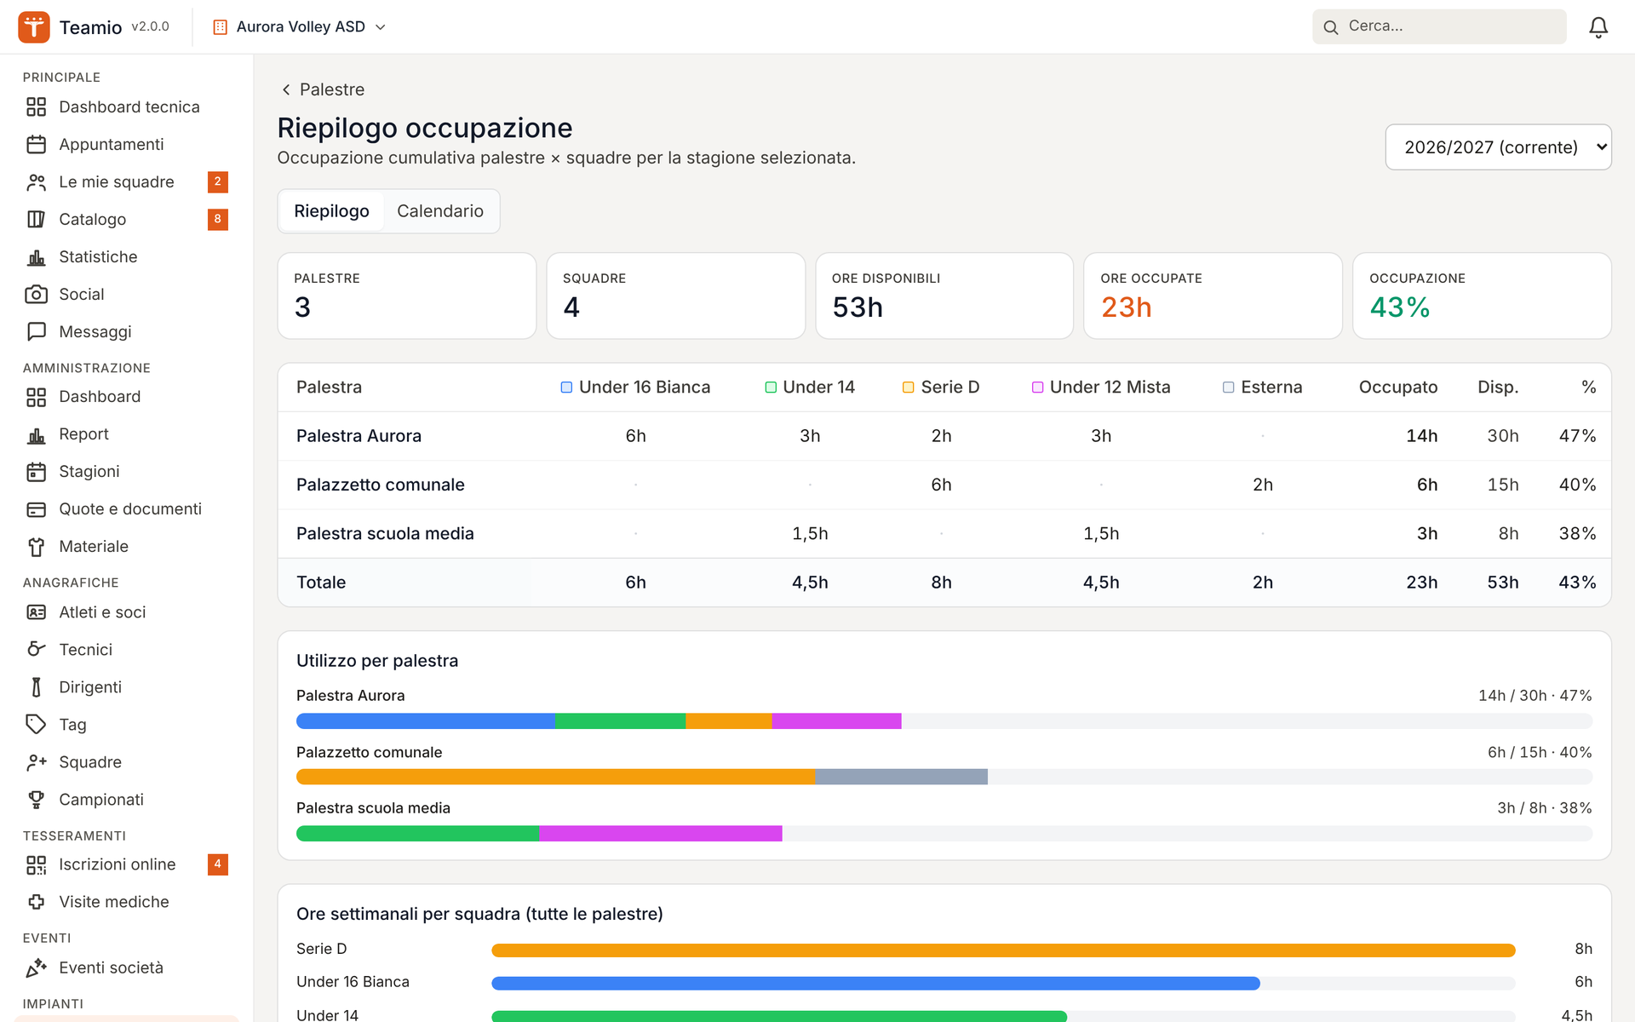Viewport: 1635px width, 1022px height.
Task: Toggle Under 14 column checkbox
Action: tap(771, 388)
